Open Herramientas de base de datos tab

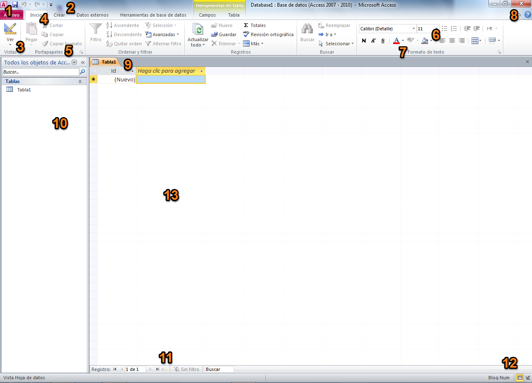coord(153,15)
